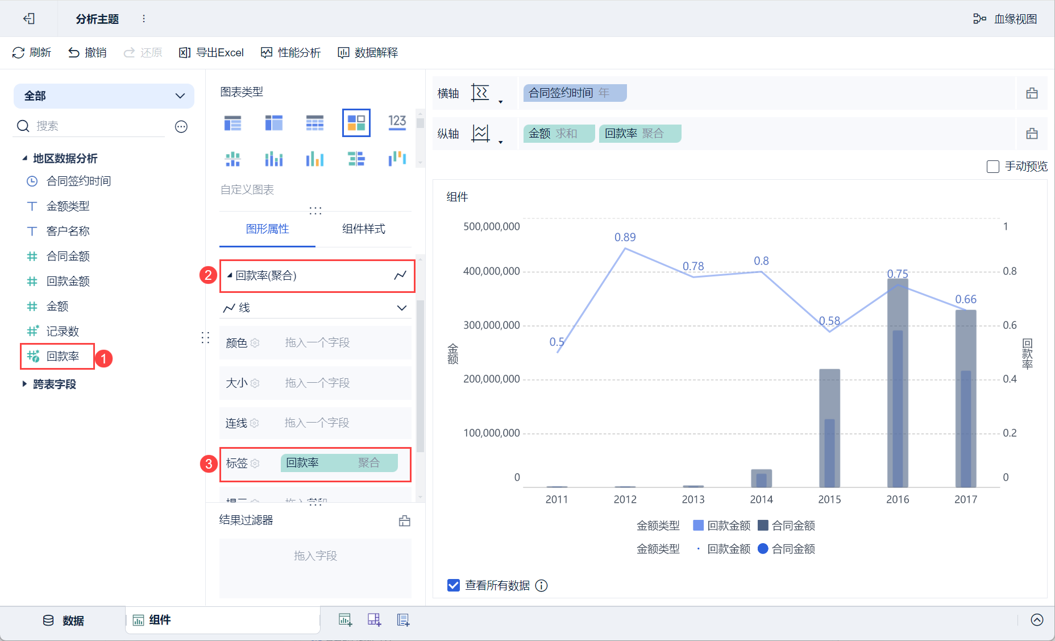
Task: Select the waterfall chart type icon
Action: [x=397, y=159]
